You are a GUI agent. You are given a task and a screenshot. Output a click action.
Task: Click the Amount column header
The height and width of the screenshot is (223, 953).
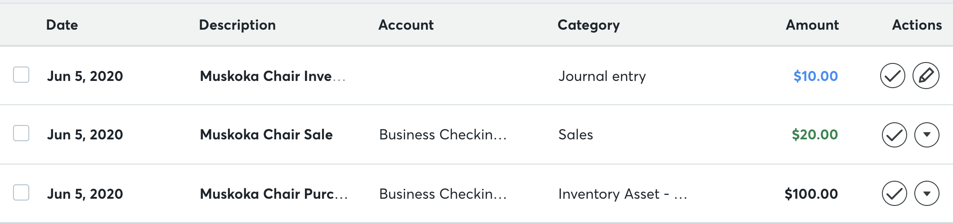tap(812, 25)
